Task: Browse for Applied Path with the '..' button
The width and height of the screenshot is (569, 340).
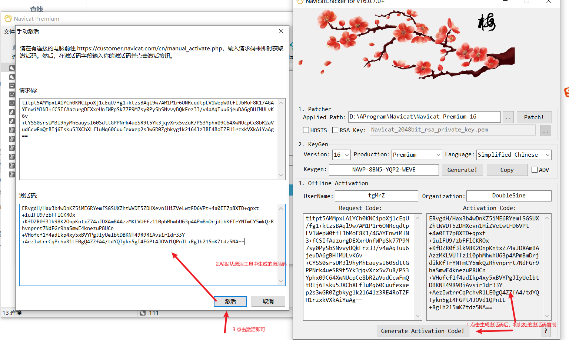Action: [508, 117]
